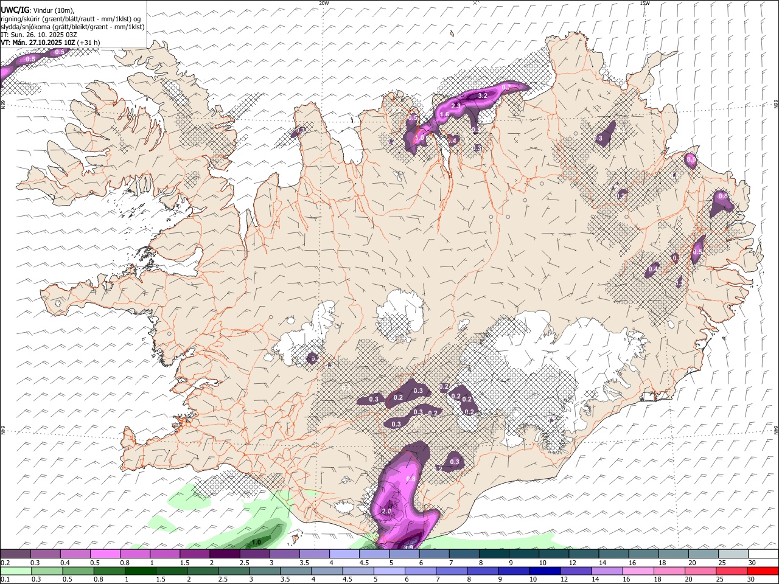Click the 2.0 snowfall value in the south
Image resolution: width=779 pixels, height=584 pixels.
[x=386, y=512]
